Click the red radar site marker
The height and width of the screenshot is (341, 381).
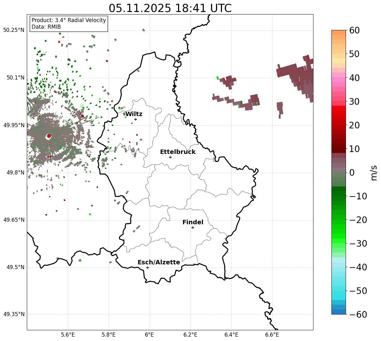(49, 136)
